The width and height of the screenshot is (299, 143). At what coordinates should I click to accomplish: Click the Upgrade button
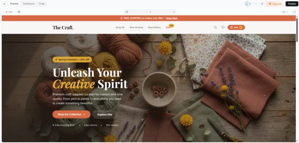coord(275,4)
